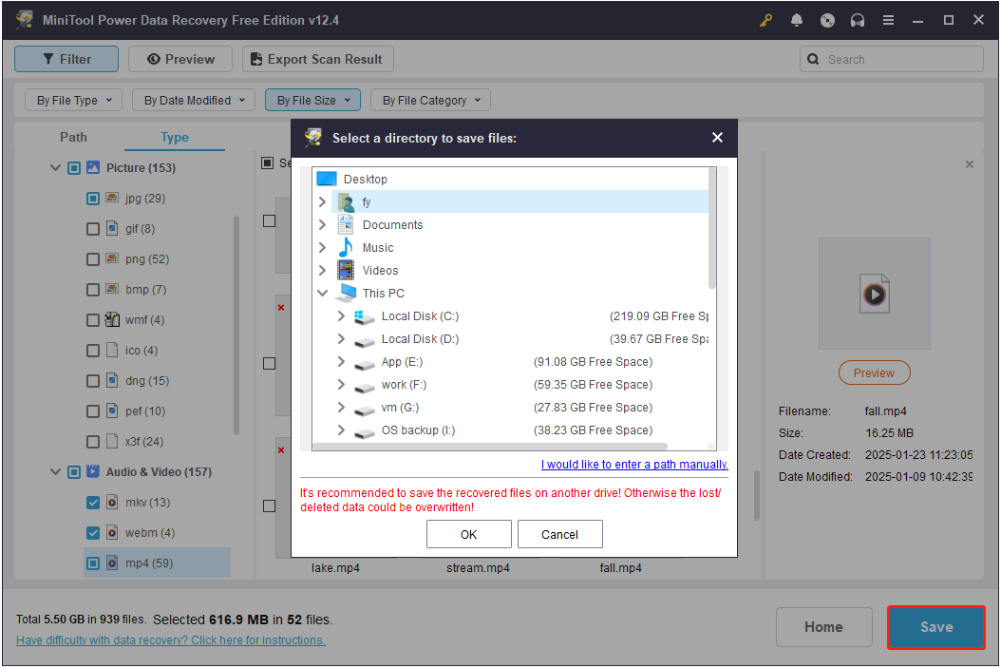Click I would like to enter a path manually

click(634, 465)
